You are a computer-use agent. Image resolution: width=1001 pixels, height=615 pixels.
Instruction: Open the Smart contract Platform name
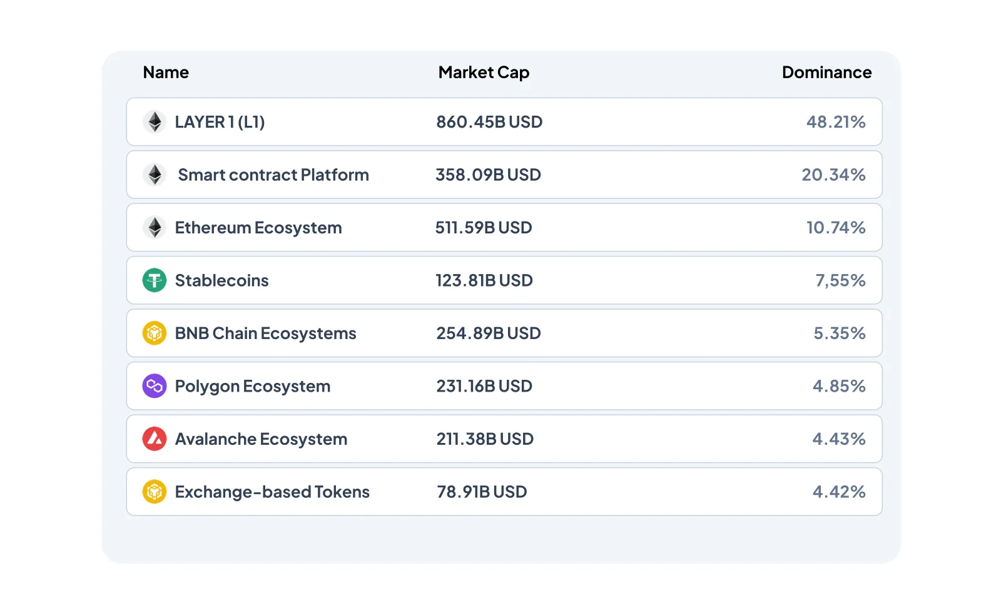pos(273,175)
